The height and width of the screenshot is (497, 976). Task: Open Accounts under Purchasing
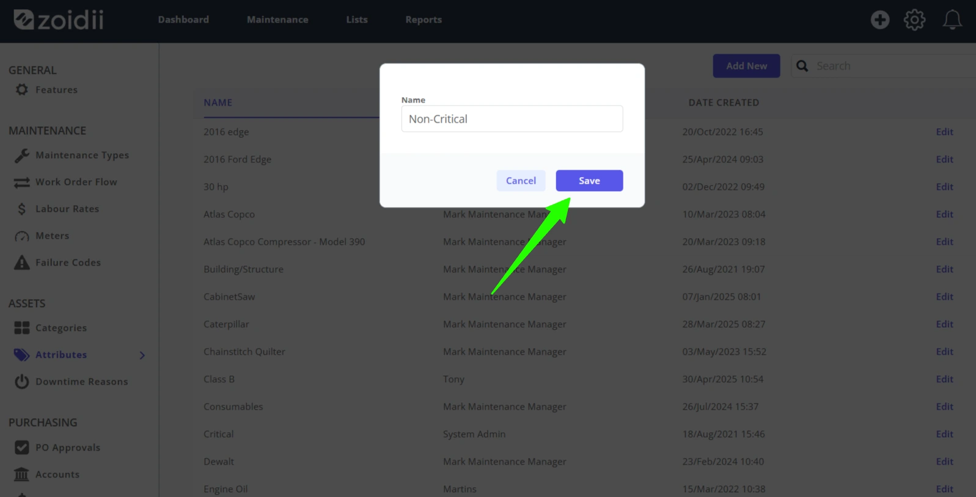57,474
